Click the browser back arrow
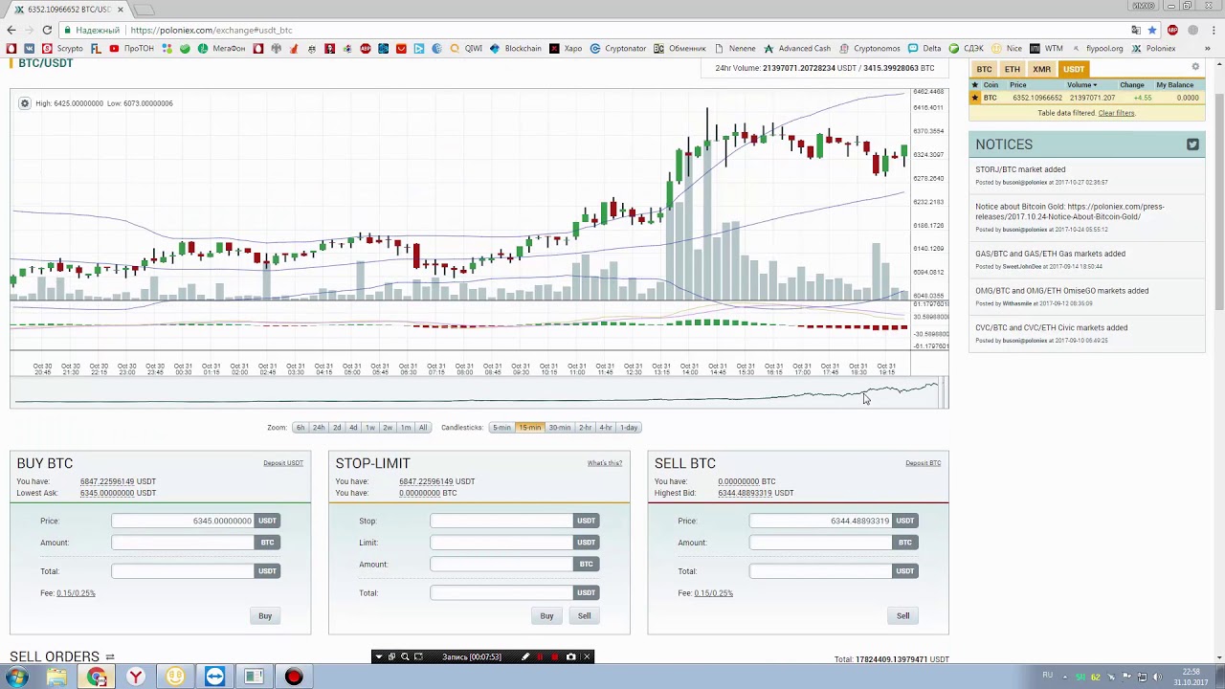1225x689 pixels. tap(11, 30)
